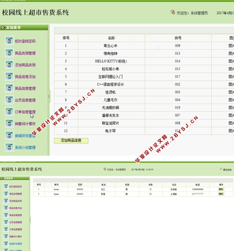Screen dimensions: 234x251
Task: Open 会员信息管理 link on the product-list screen
Action: point(25,100)
